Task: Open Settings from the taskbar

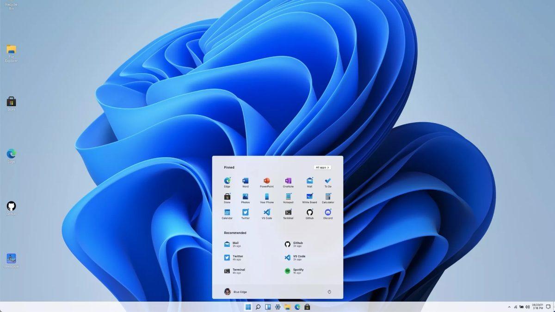Action: click(278, 306)
